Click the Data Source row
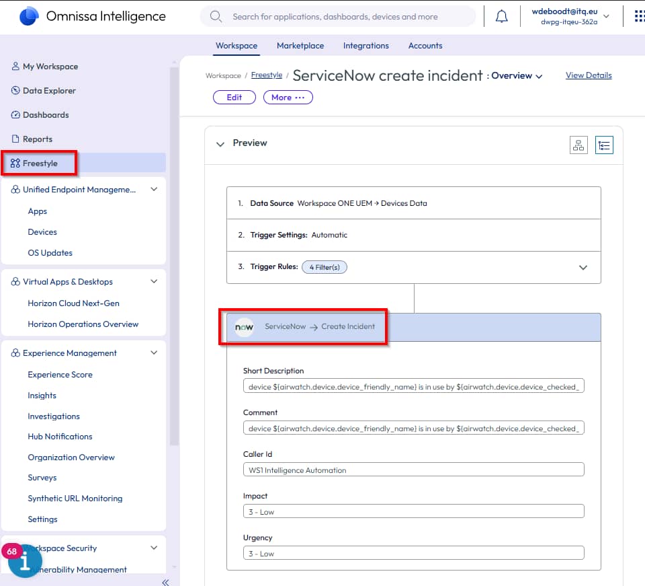645x586 pixels. pos(413,203)
